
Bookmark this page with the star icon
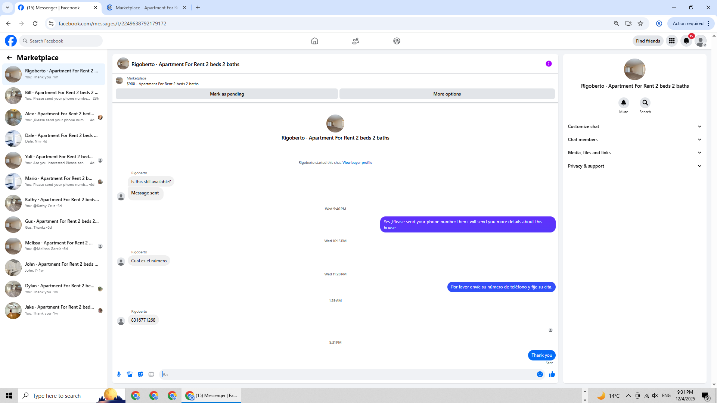click(640, 24)
